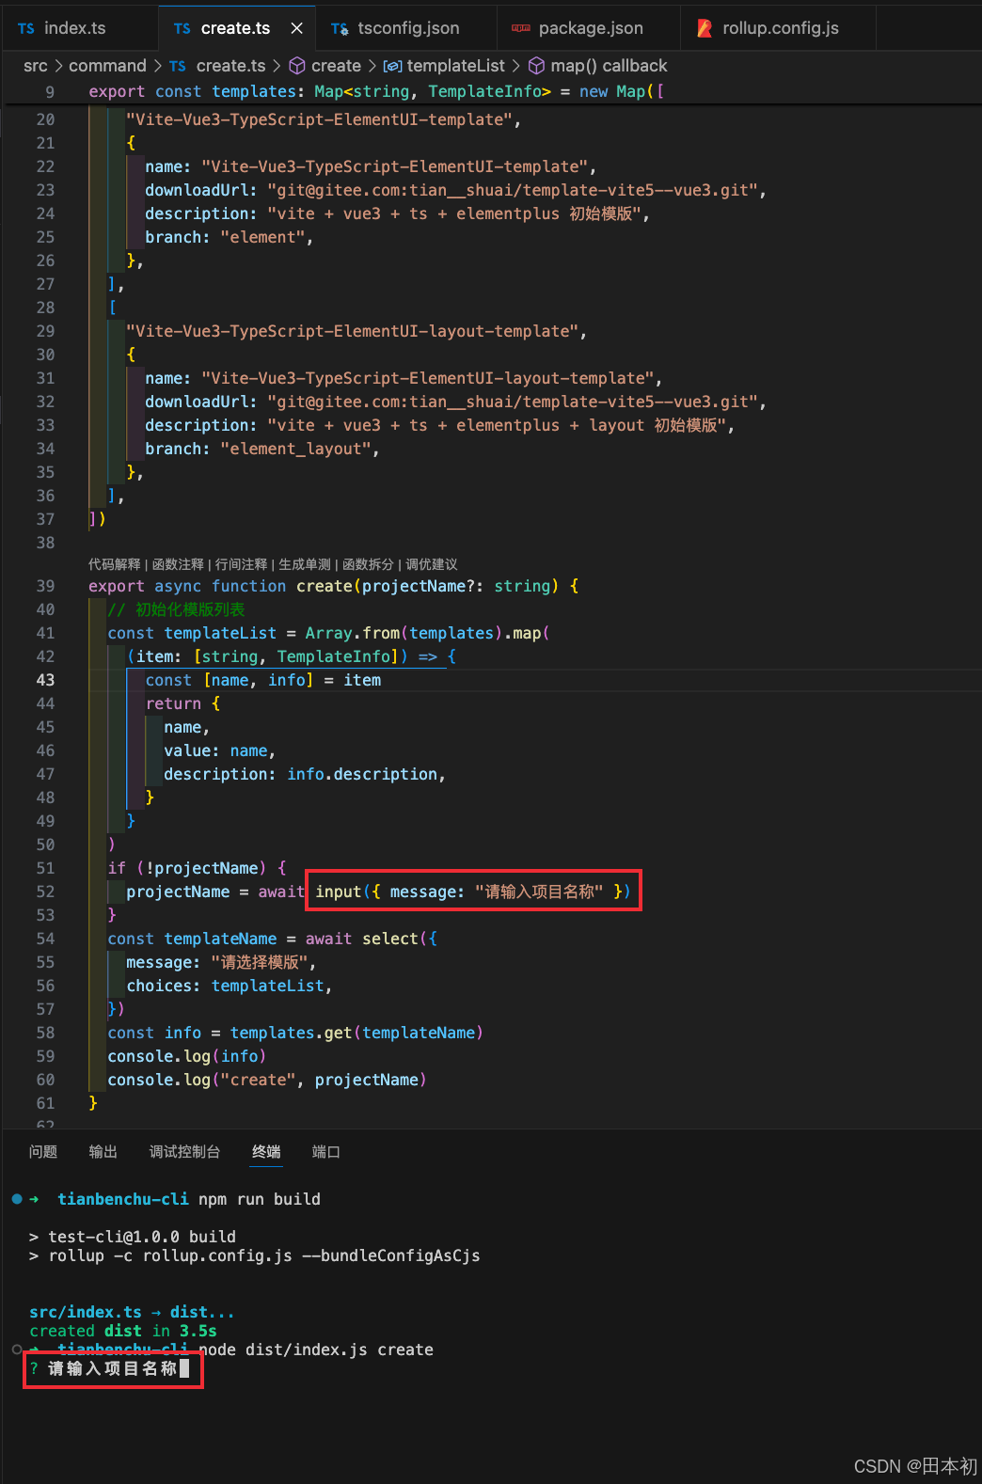Click the map() callback breadcrumb
Viewport: 982px width, 1484px height.
point(609,66)
